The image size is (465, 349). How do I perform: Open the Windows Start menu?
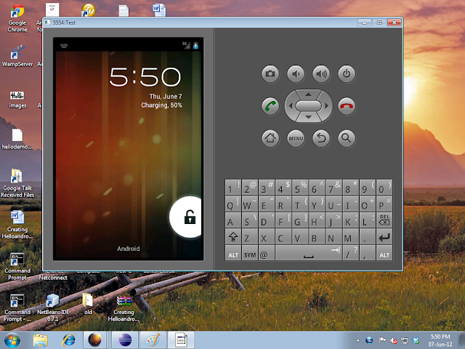tap(12, 340)
